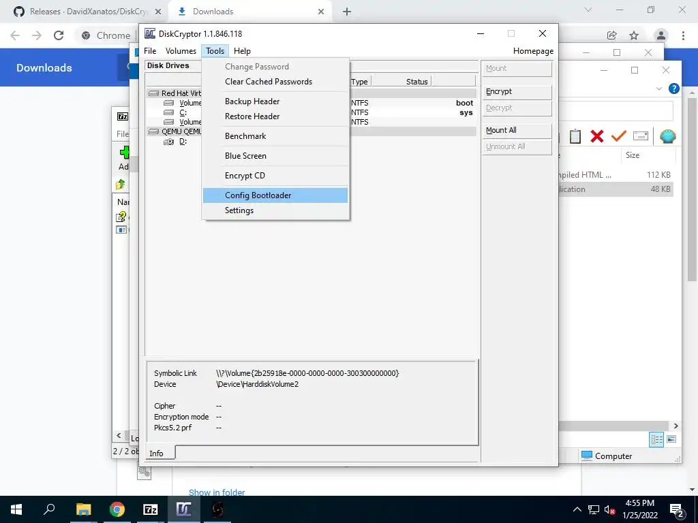Click the \Device\HarddiskVolume2 text
This screenshot has width=698, height=523.
257,384
